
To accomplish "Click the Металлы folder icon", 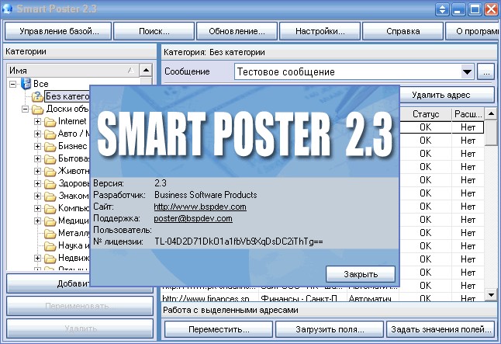I will 50,234.
